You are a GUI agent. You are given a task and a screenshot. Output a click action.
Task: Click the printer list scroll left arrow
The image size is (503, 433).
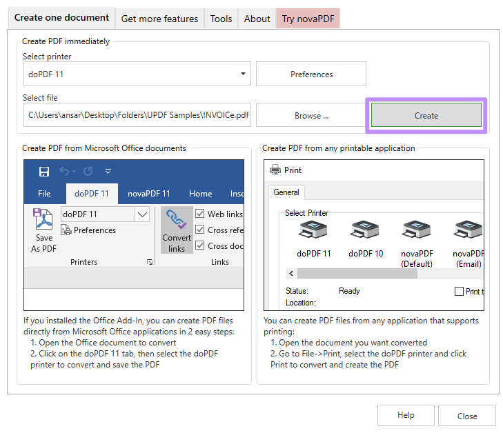pyautogui.click(x=291, y=274)
